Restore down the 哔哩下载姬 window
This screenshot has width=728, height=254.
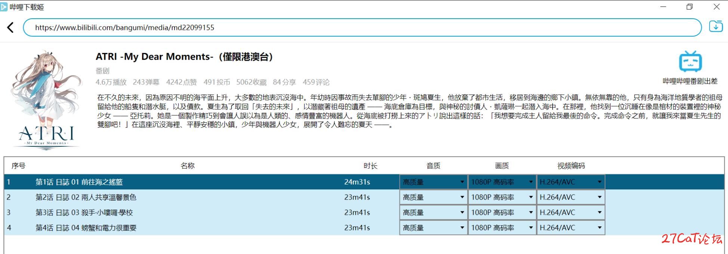(690, 7)
